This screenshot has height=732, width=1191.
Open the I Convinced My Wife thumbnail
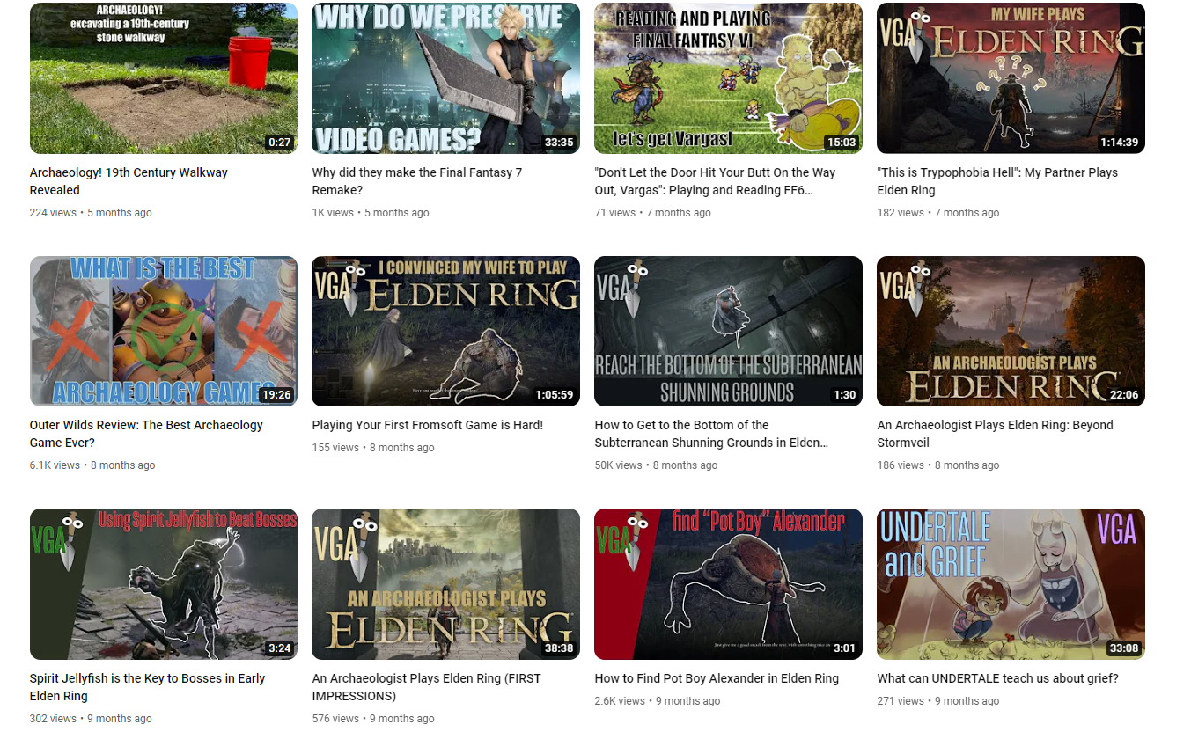point(446,331)
